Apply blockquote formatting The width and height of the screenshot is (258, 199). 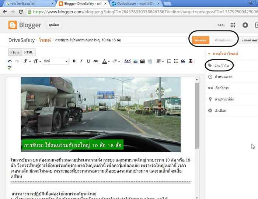[183, 61]
